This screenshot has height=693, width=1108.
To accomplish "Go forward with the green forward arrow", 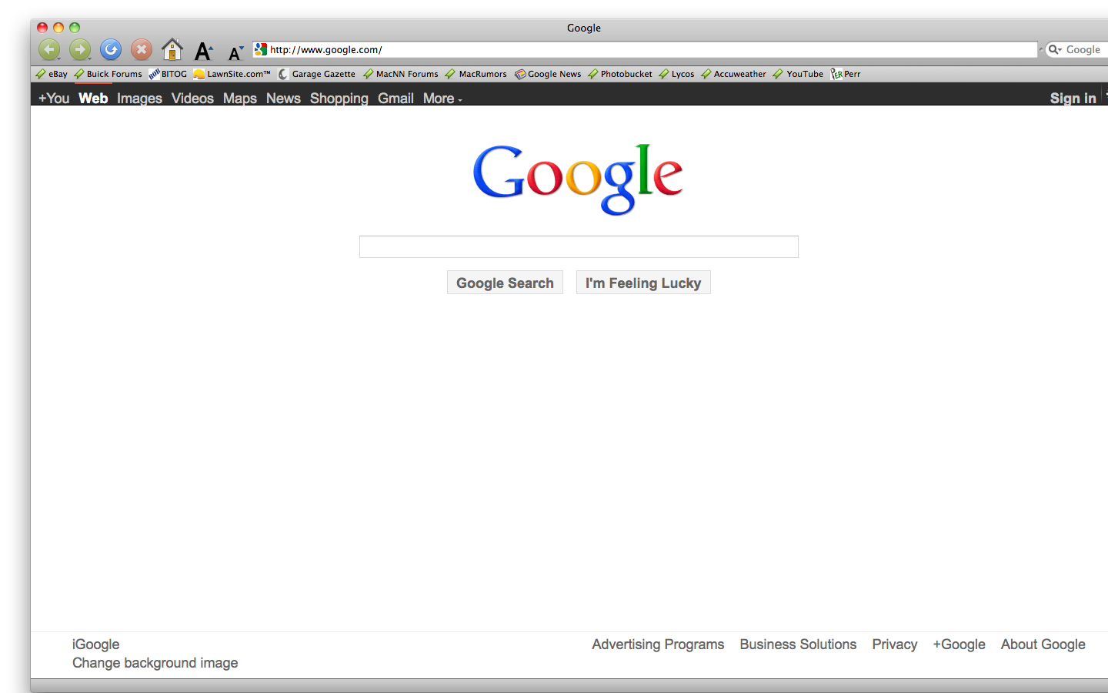I will tap(80, 50).
